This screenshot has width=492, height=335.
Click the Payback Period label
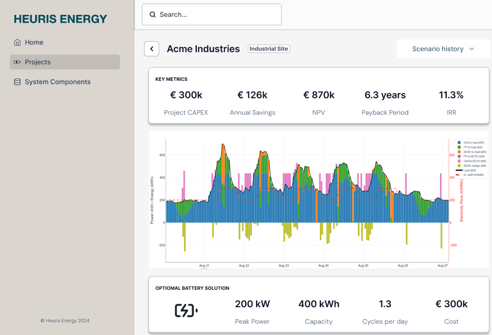(x=385, y=113)
